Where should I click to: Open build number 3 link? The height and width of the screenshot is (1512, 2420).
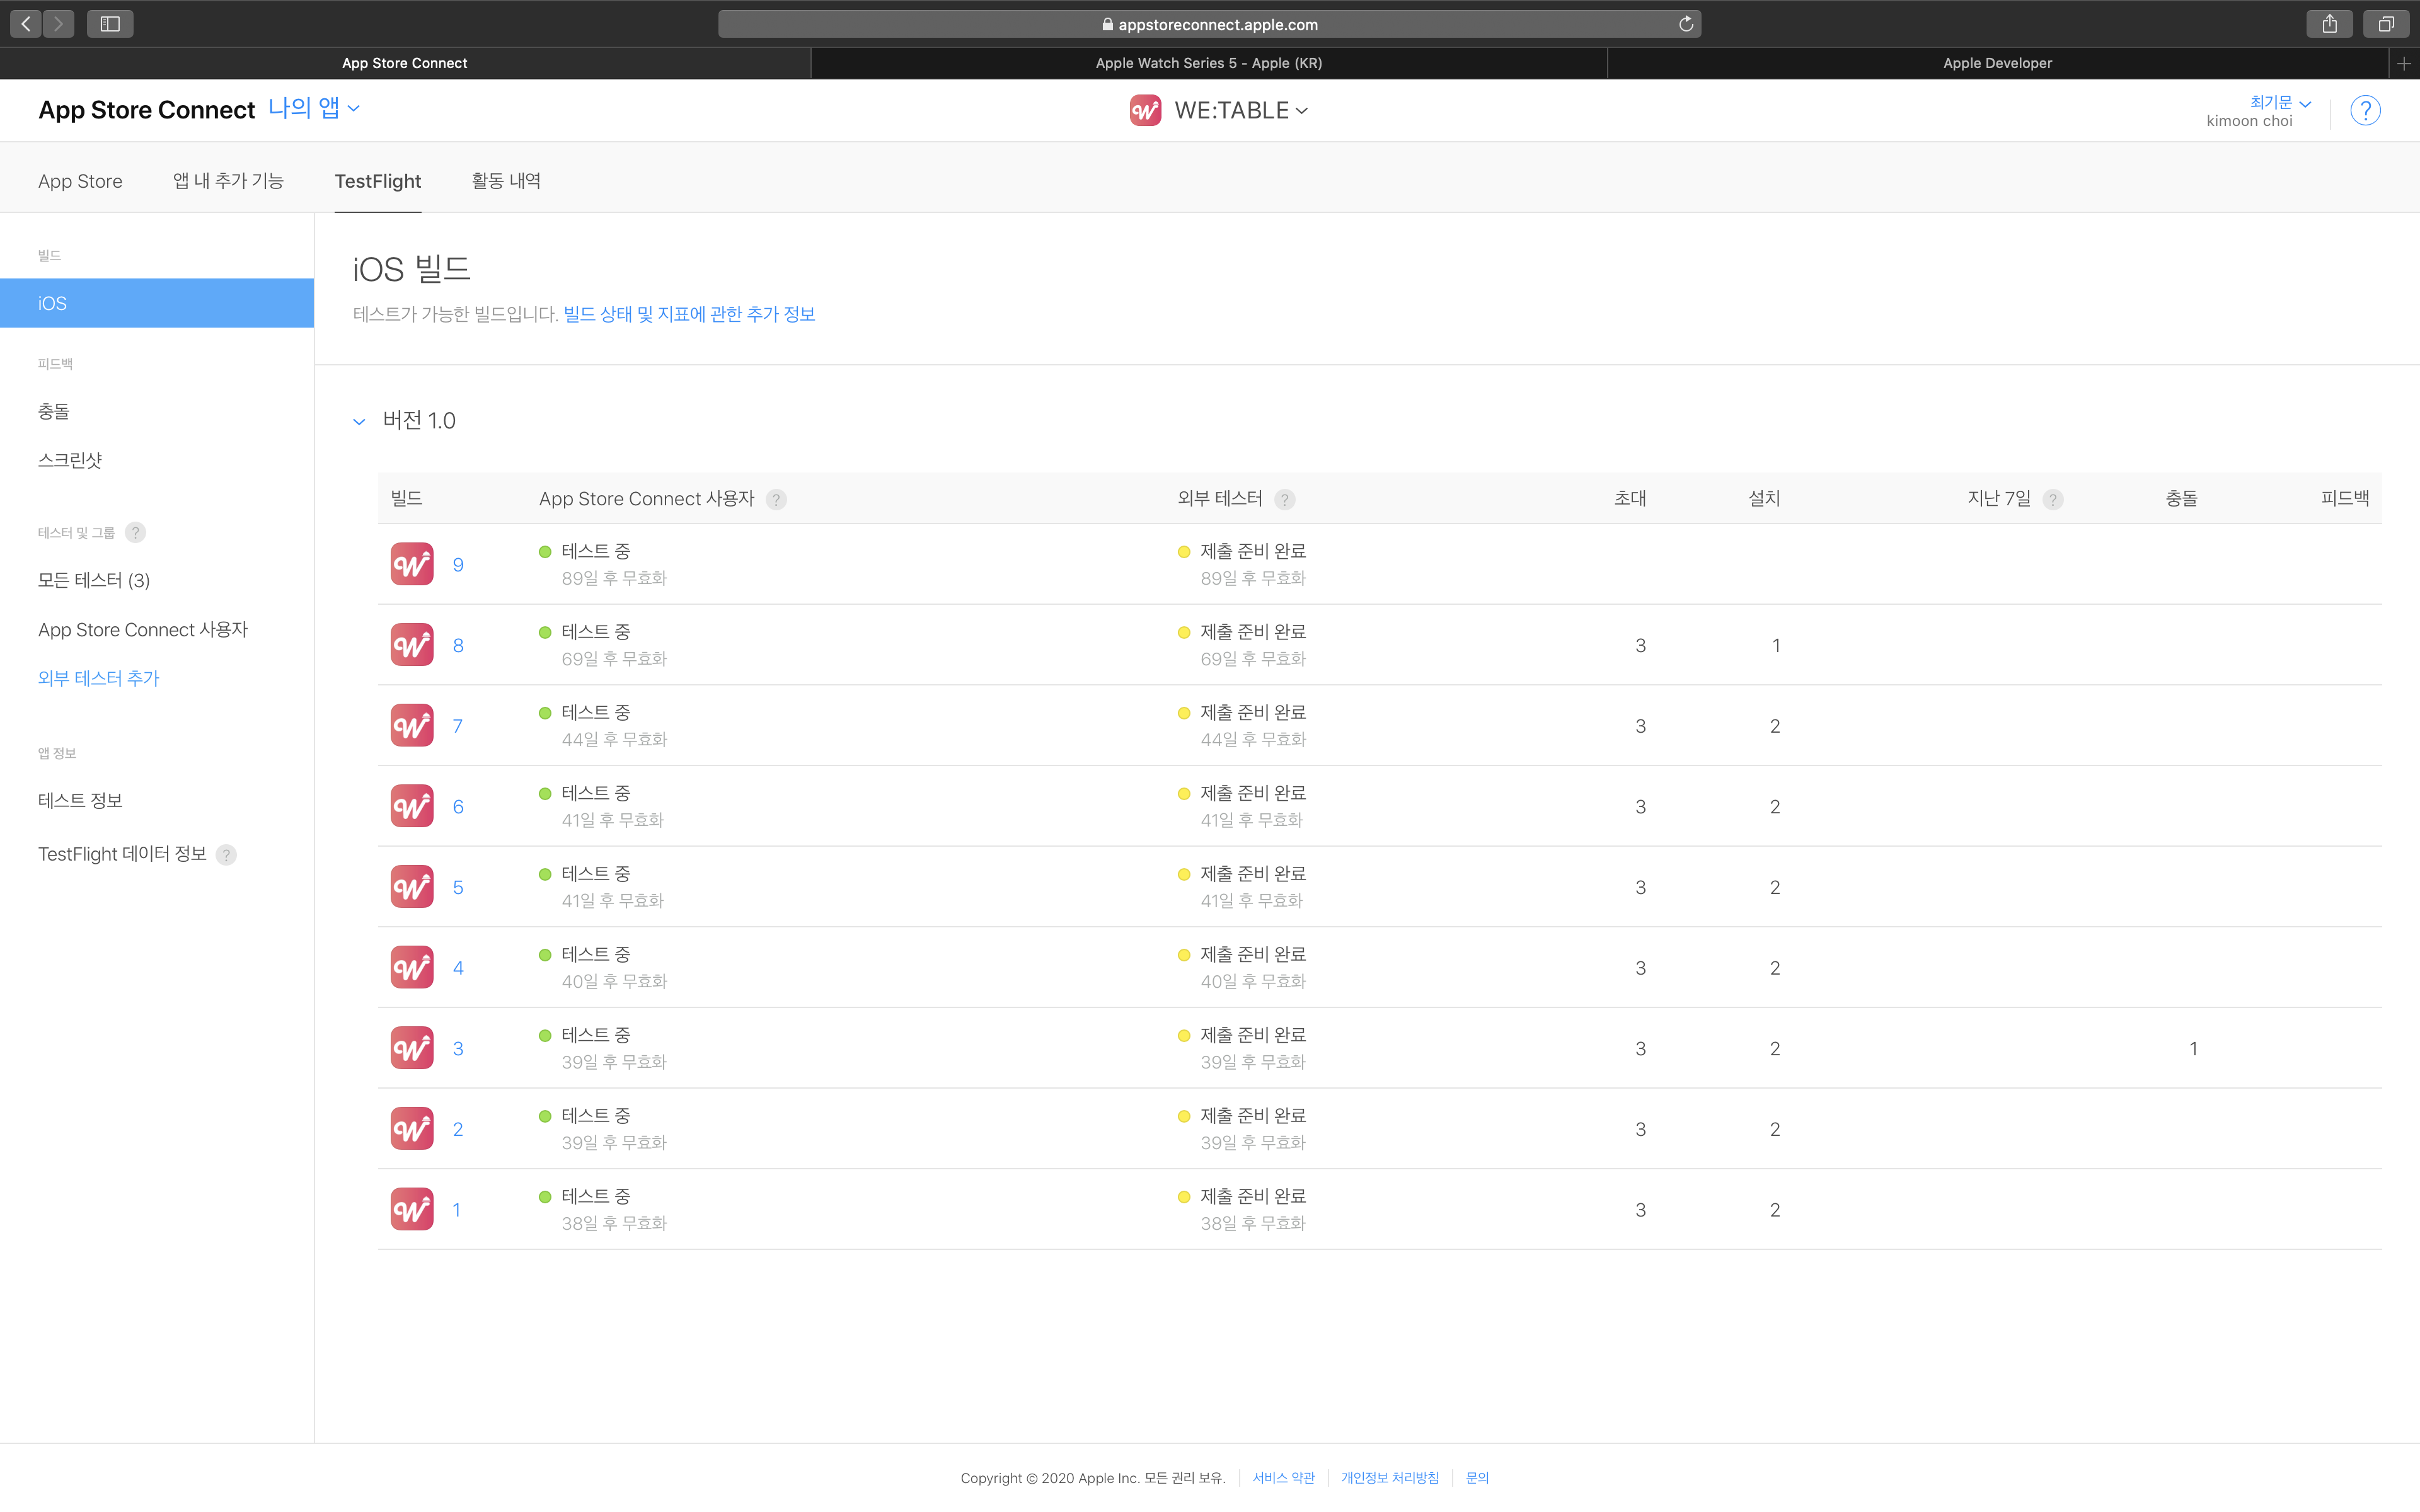coord(458,1048)
